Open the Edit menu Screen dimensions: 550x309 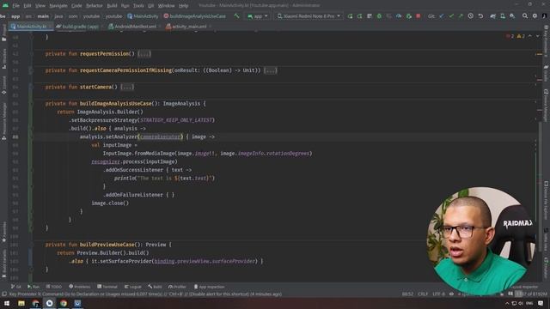27,6
